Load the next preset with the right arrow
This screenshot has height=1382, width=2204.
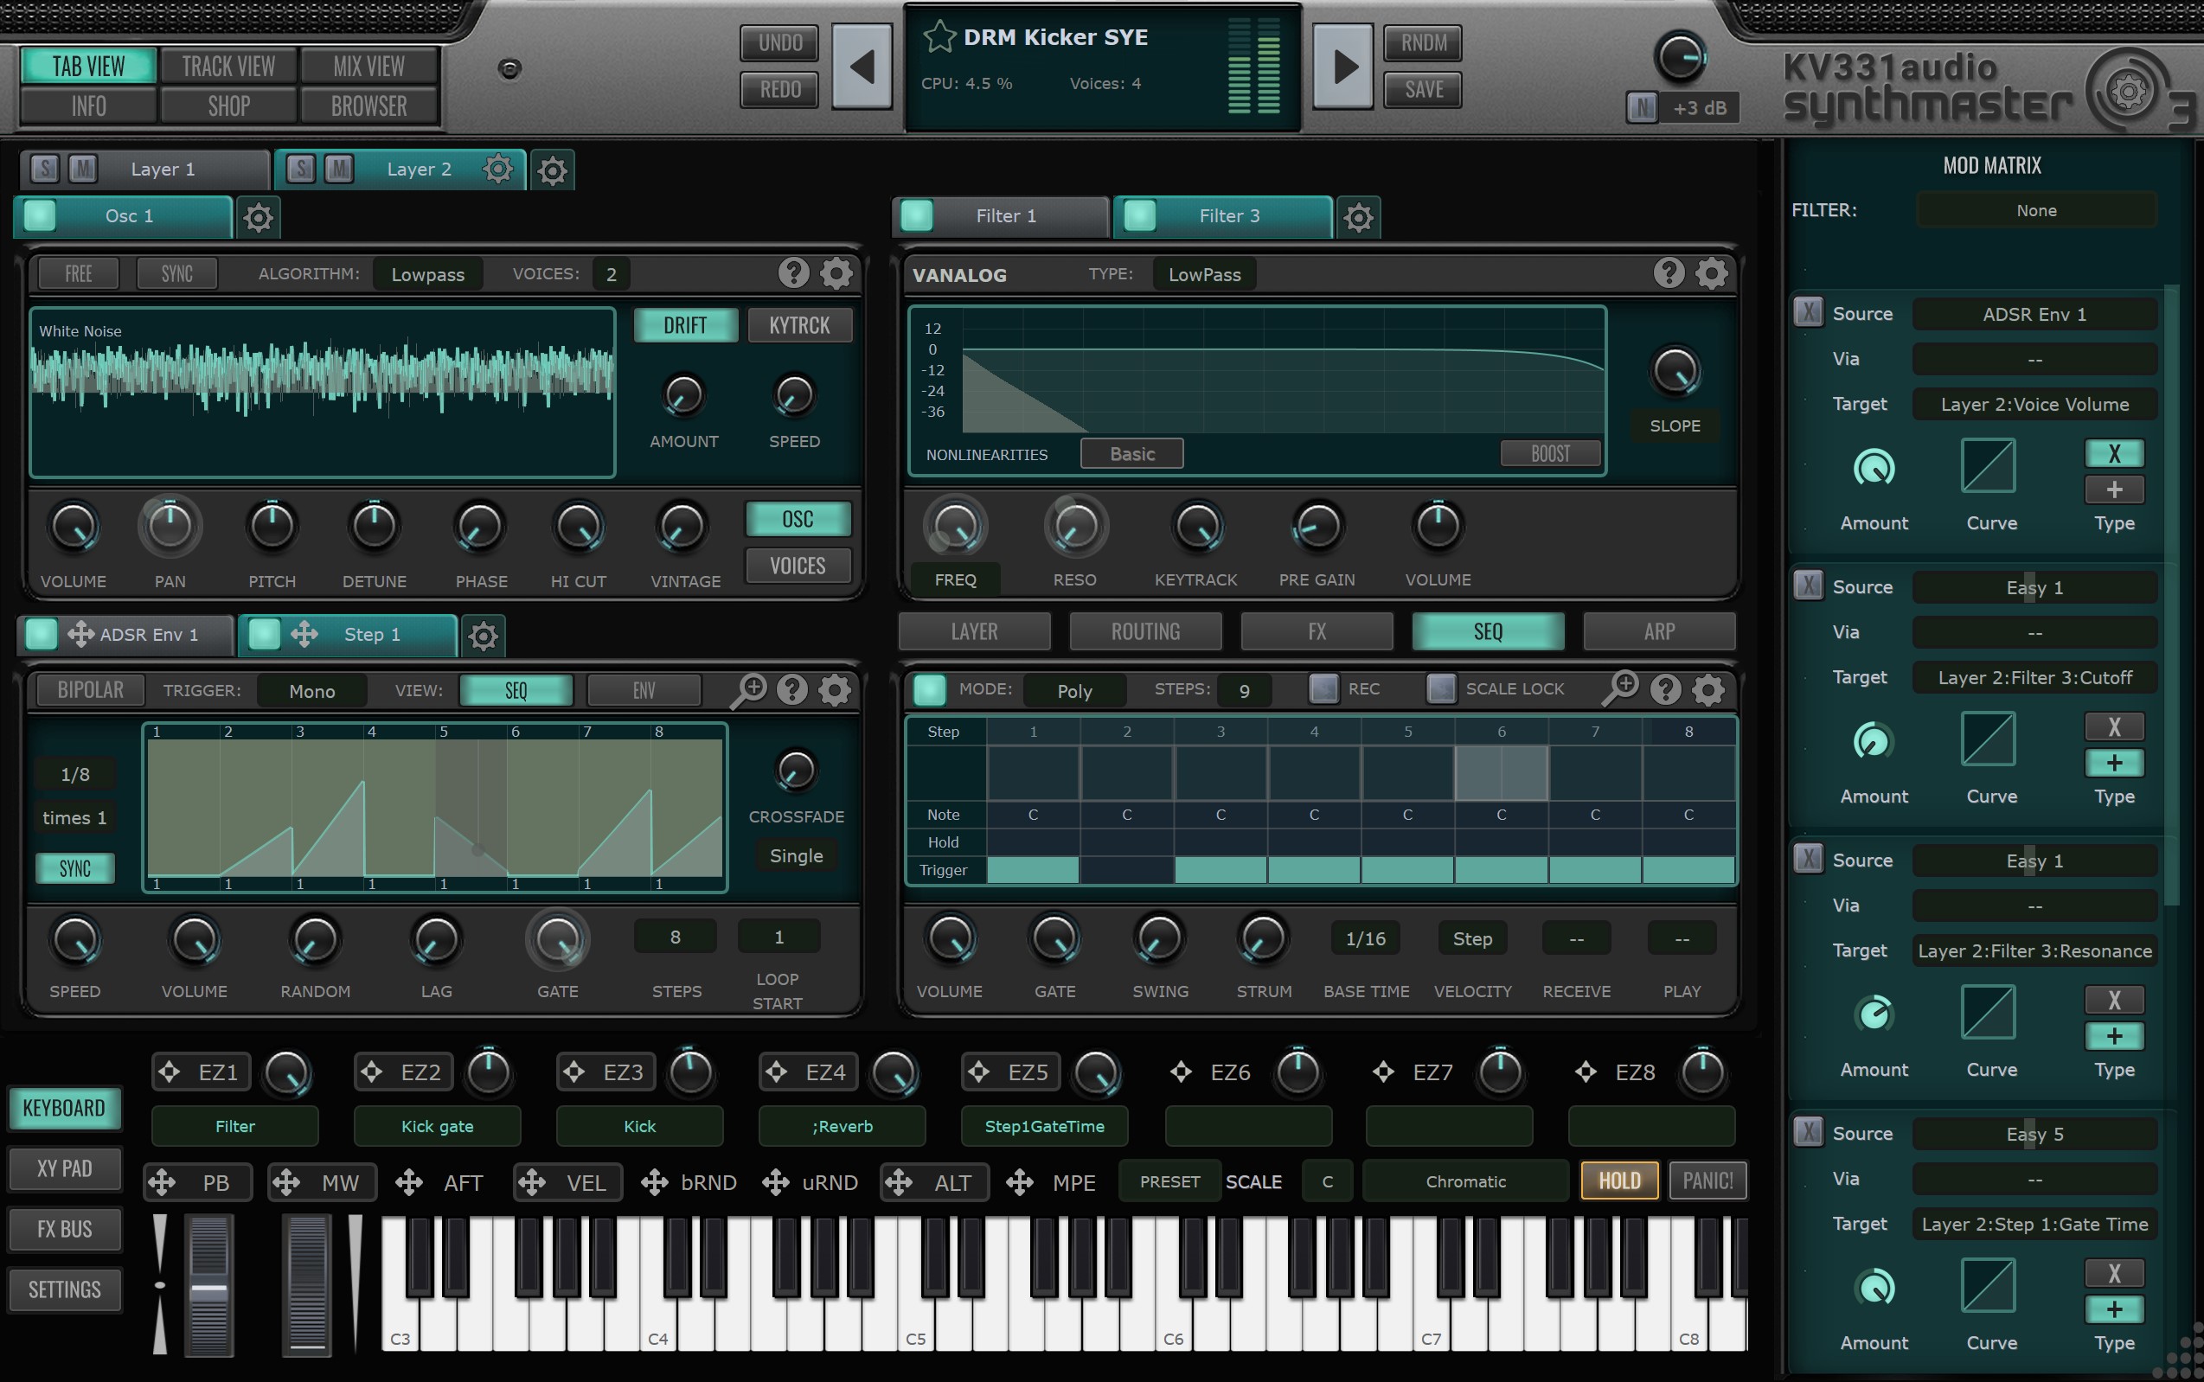pos(1342,66)
